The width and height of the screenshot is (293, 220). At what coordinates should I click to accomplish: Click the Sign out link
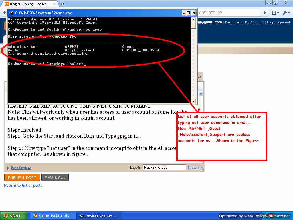[284, 22]
